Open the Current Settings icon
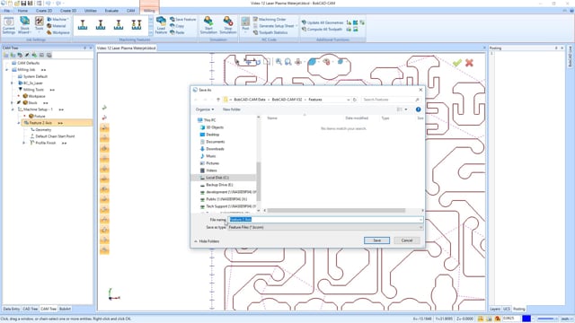 coord(9,25)
